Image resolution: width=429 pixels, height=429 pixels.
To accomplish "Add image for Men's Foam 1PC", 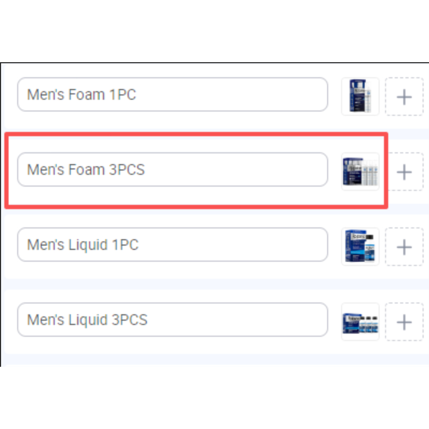I will click(404, 97).
